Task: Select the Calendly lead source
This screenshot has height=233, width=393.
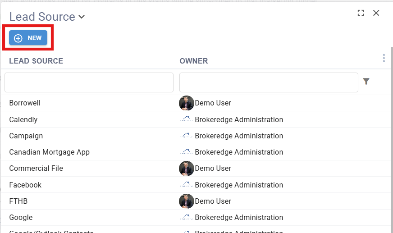Action: pyautogui.click(x=23, y=120)
